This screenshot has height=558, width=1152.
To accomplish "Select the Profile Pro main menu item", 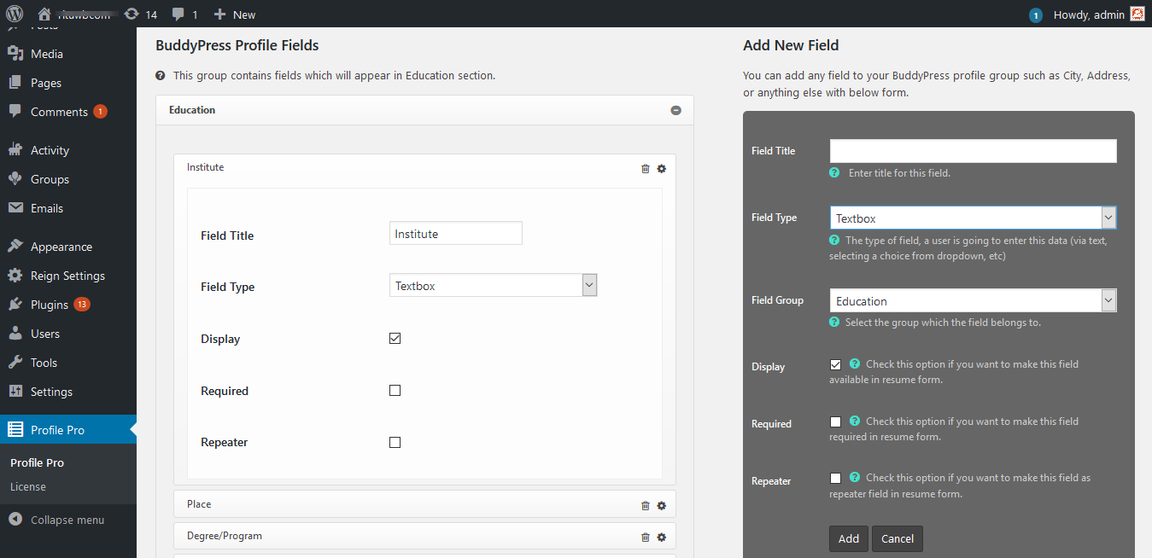I will (x=68, y=430).
